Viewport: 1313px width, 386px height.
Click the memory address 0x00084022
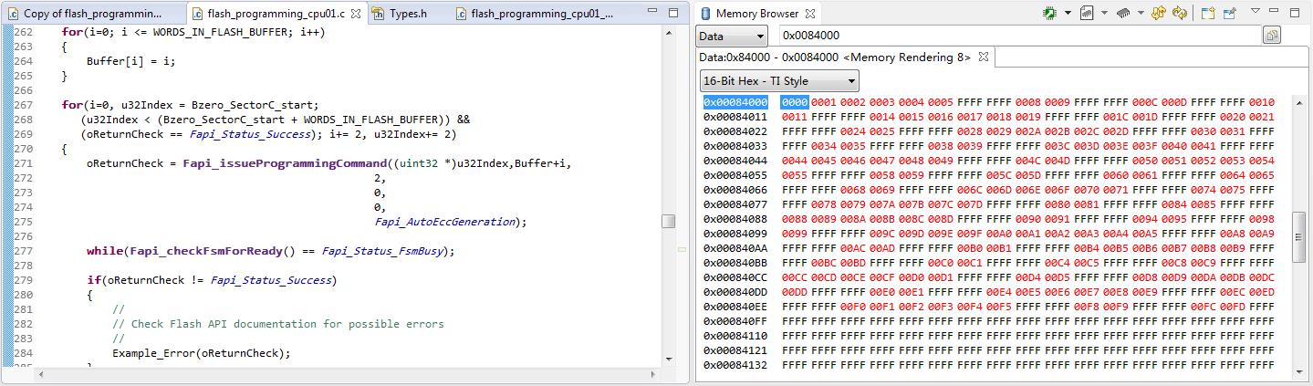[x=735, y=131]
